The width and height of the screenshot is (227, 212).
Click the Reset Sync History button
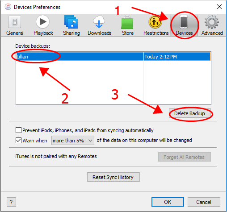[x=113, y=177]
